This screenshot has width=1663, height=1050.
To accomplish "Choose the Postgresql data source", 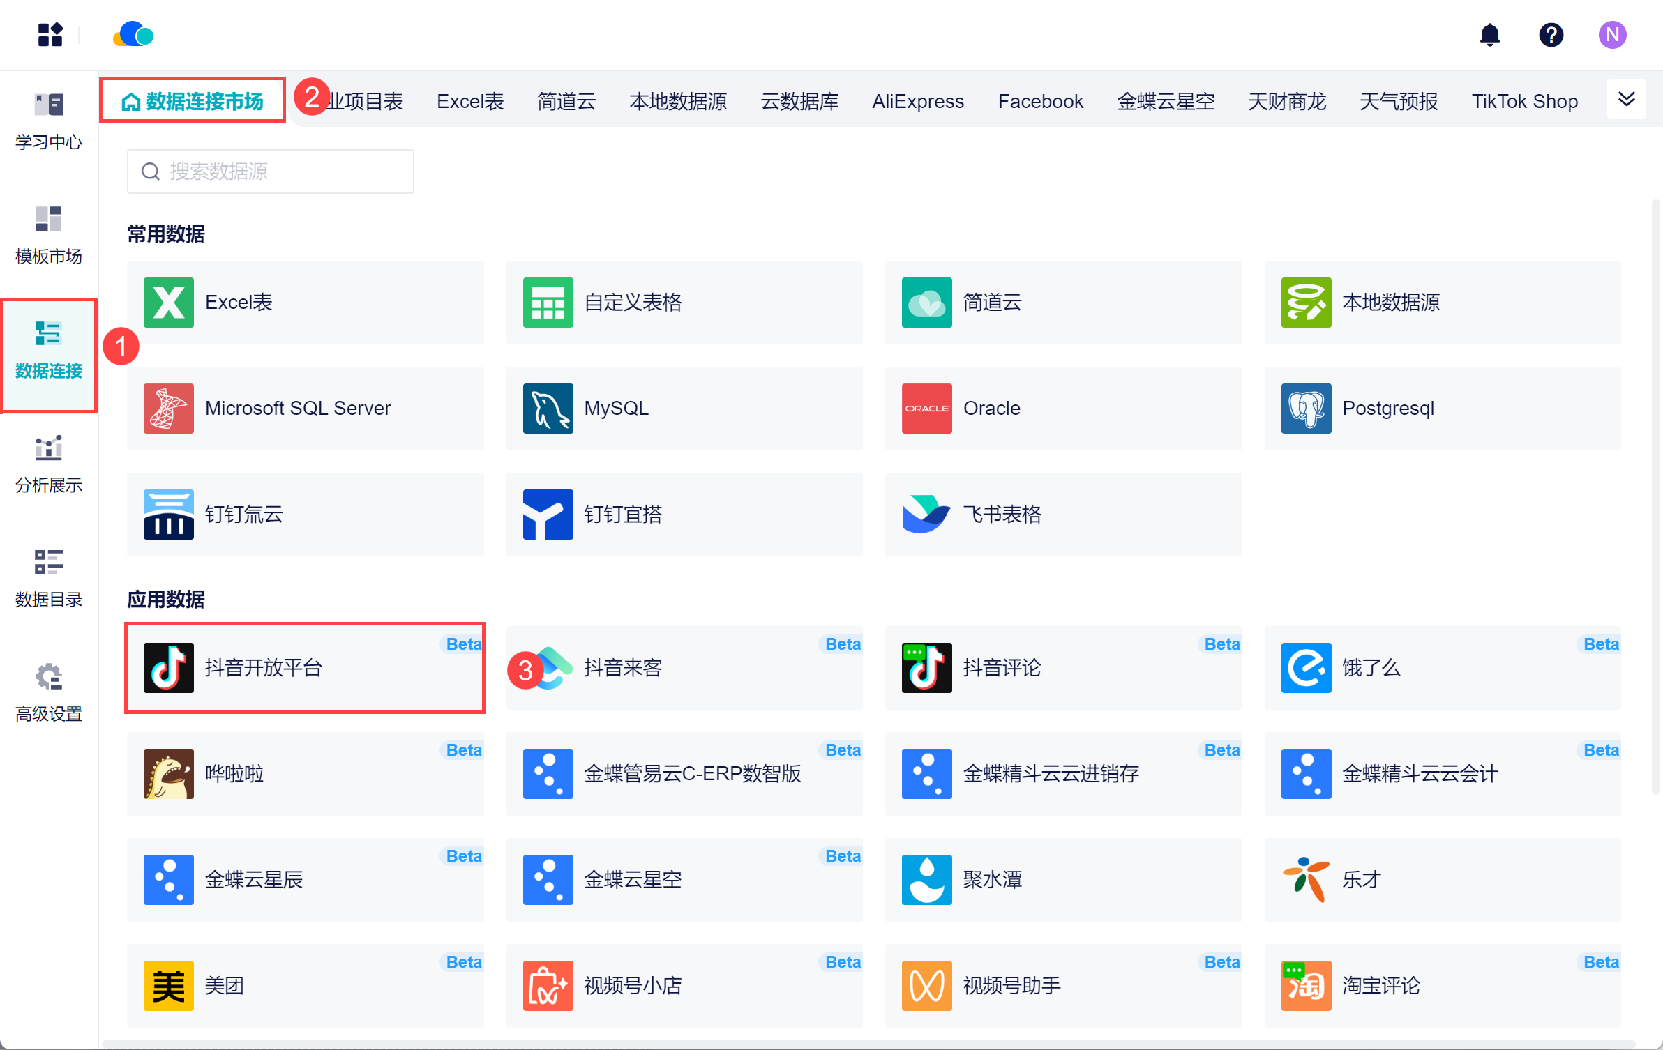I will tap(1442, 409).
